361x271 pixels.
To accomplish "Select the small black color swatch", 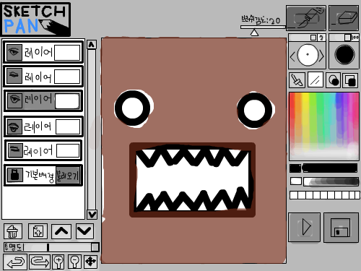I will click(x=295, y=168).
